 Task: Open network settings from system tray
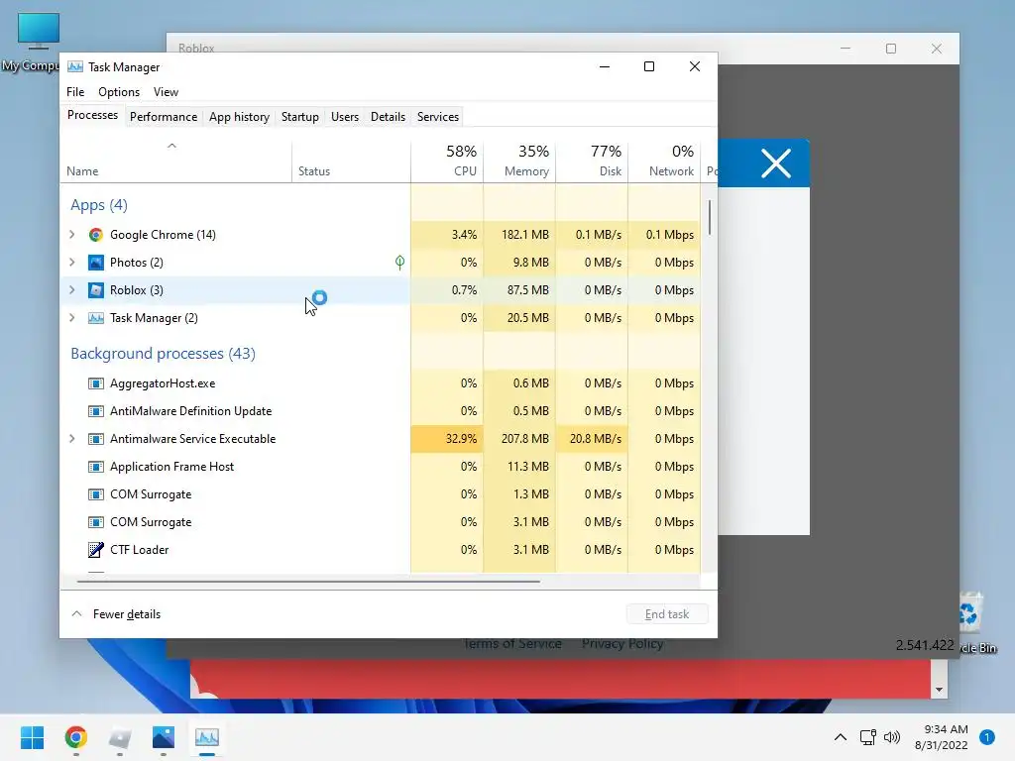867,737
